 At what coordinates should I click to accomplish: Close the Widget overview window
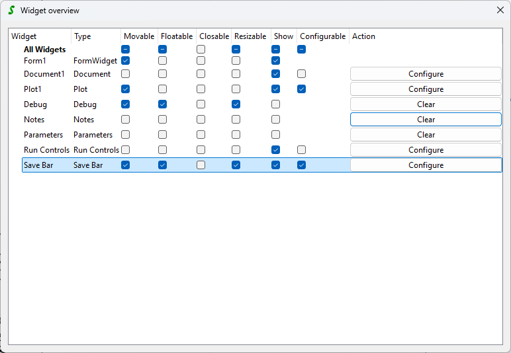coord(500,11)
